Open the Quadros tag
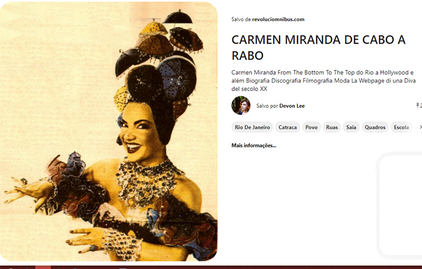422x269 pixels. (375, 127)
